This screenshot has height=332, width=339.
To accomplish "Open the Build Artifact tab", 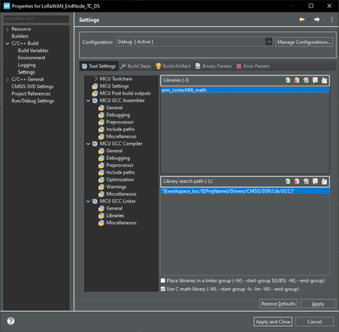I will pyautogui.click(x=173, y=66).
